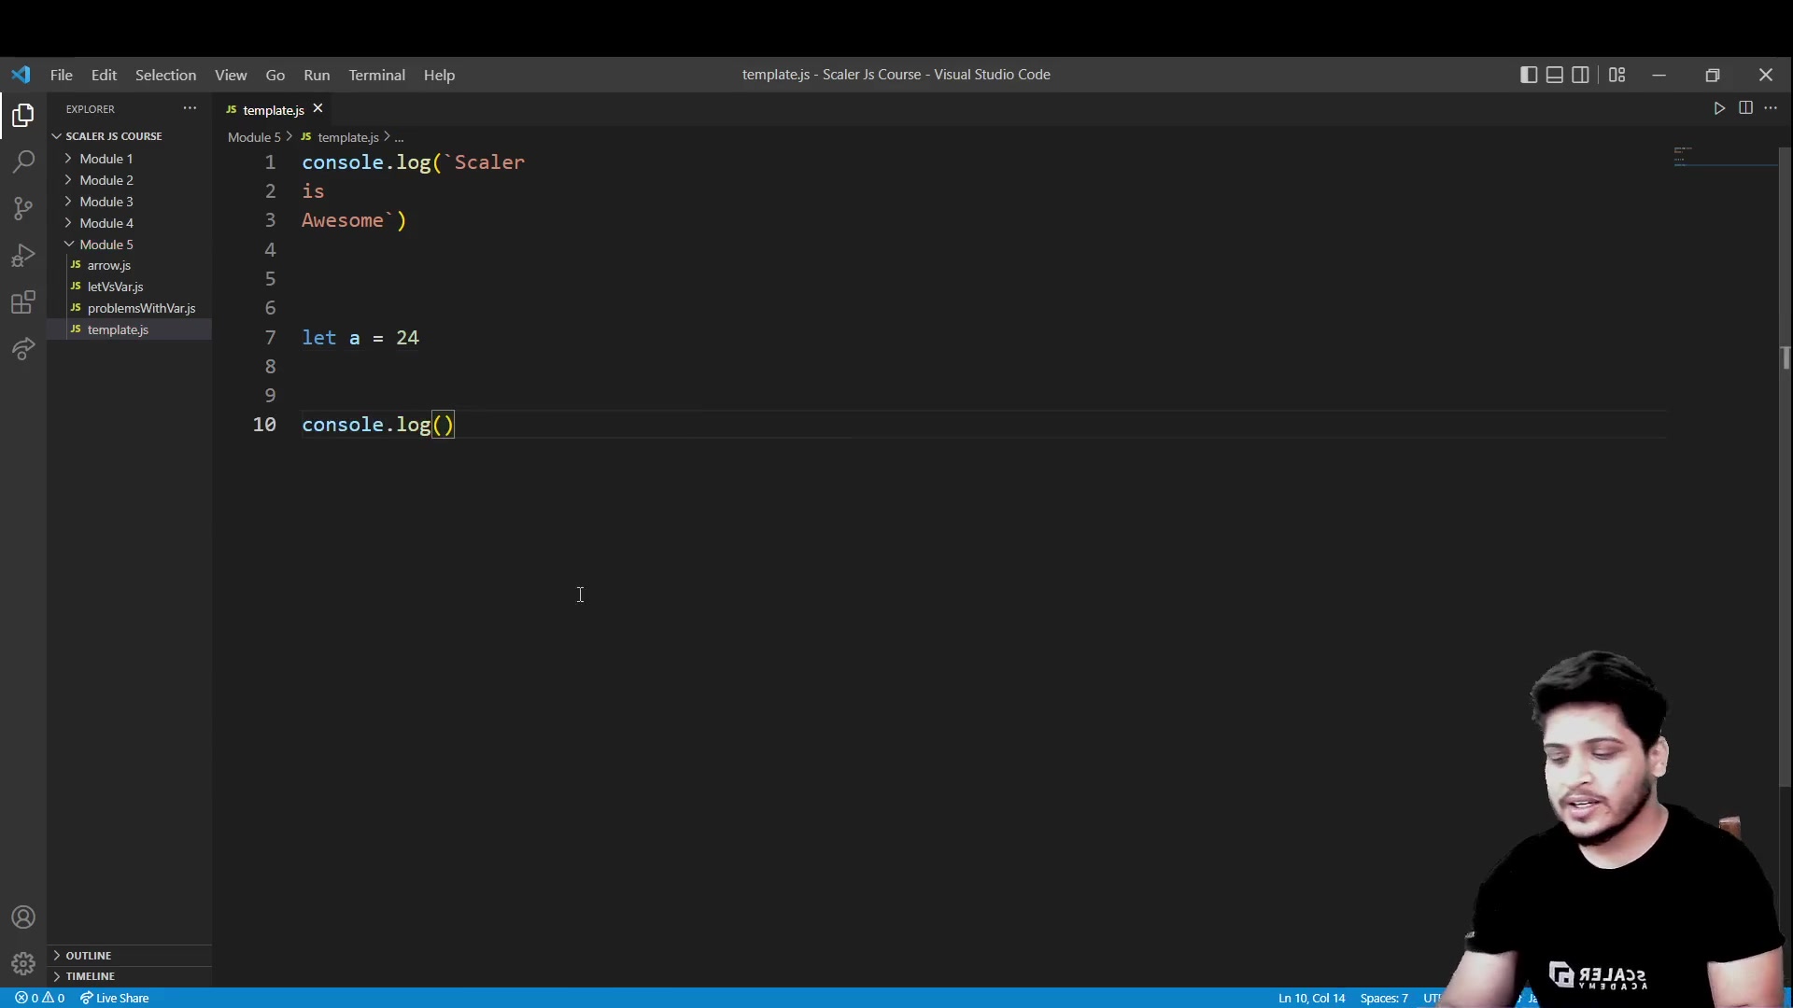Click the Settings gear icon at bottom
1793x1008 pixels.
[x=23, y=964]
